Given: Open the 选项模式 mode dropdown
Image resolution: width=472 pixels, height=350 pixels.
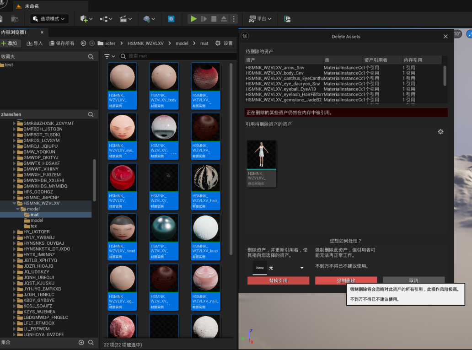Looking at the screenshot, I should click(49, 19).
